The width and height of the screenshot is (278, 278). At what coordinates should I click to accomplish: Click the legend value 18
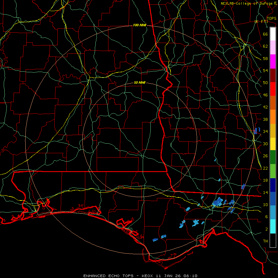pyautogui.click(x=265, y=180)
